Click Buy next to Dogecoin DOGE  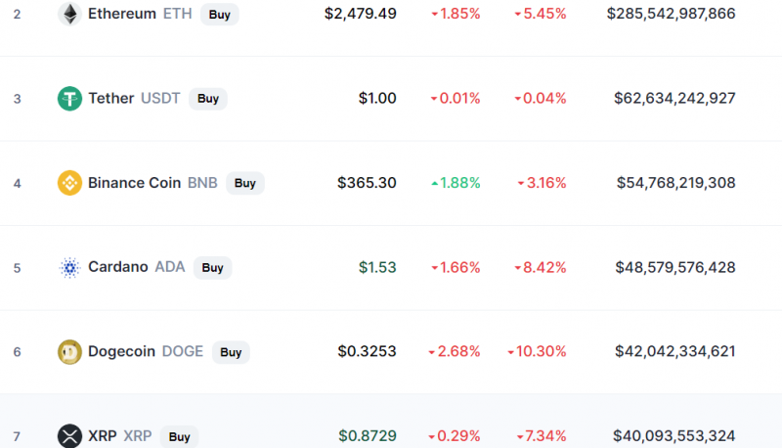coord(231,352)
